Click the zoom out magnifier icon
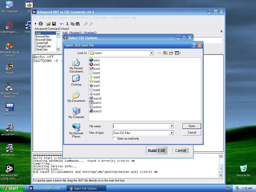This screenshot has width=256, height=192. (x=91, y=24)
